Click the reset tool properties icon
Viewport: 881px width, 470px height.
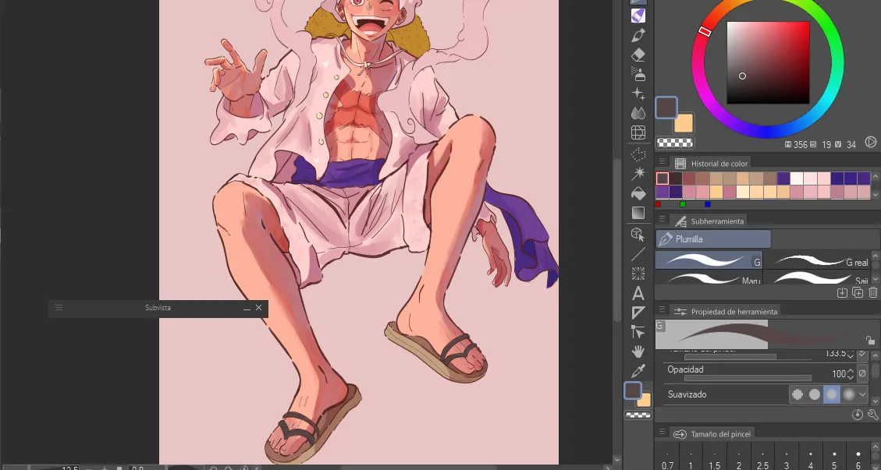pyautogui.click(x=858, y=415)
